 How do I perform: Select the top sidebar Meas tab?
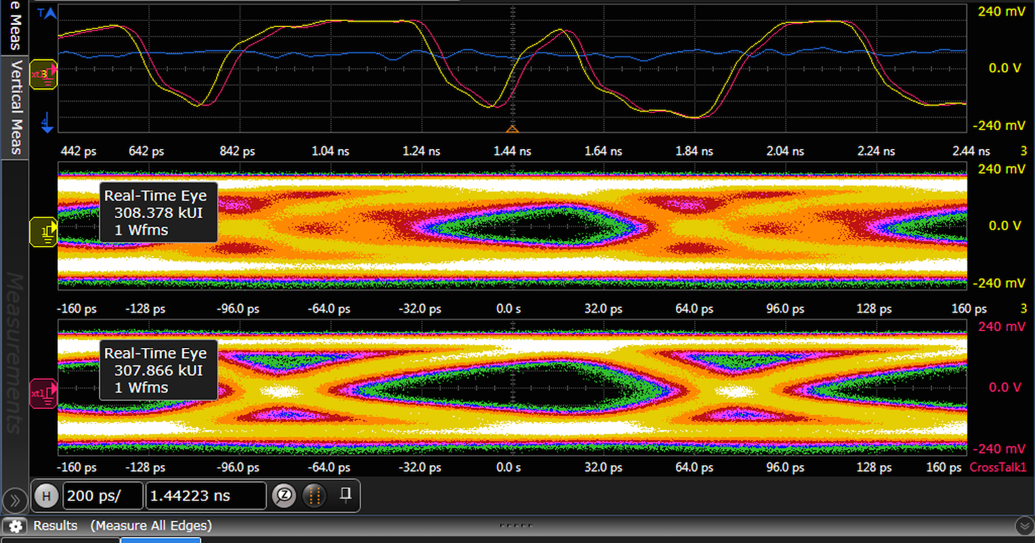pyautogui.click(x=15, y=26)
